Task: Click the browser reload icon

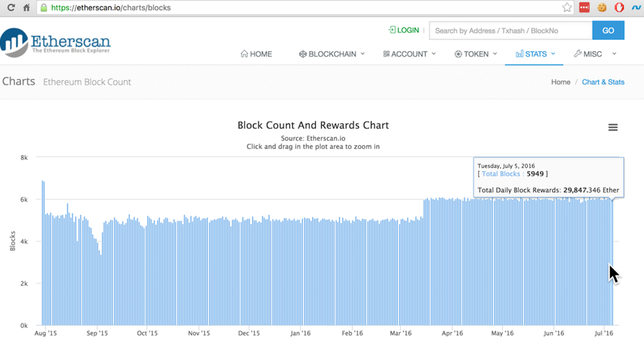Action: click(x=11, y=8)
